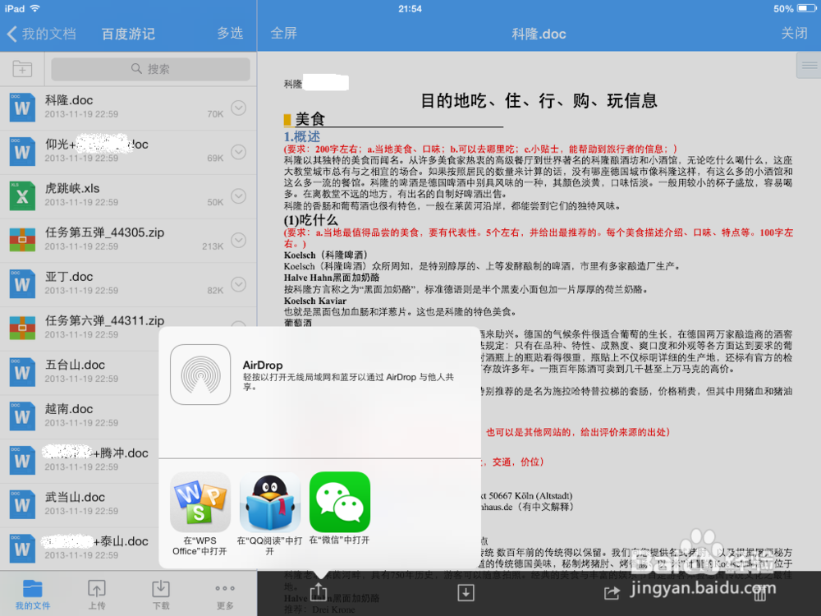Open 任务第六弹_44311.zip archive icon
Screen dimensions: 821x616
[22, 328]
